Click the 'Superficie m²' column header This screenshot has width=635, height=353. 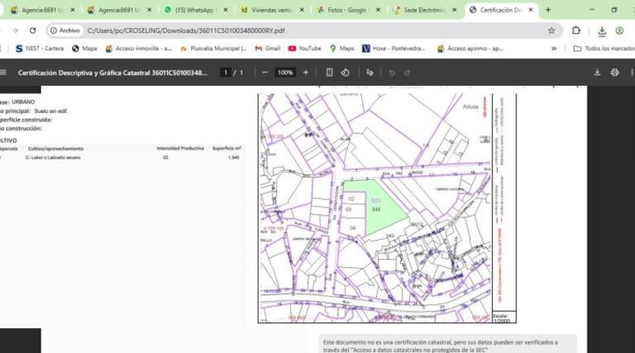point(227,148)
